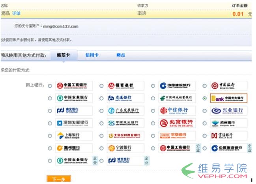Select radio button for 浦发银行 企业
Viewport: 256px width, 184px height.
(x=101, y=161)
